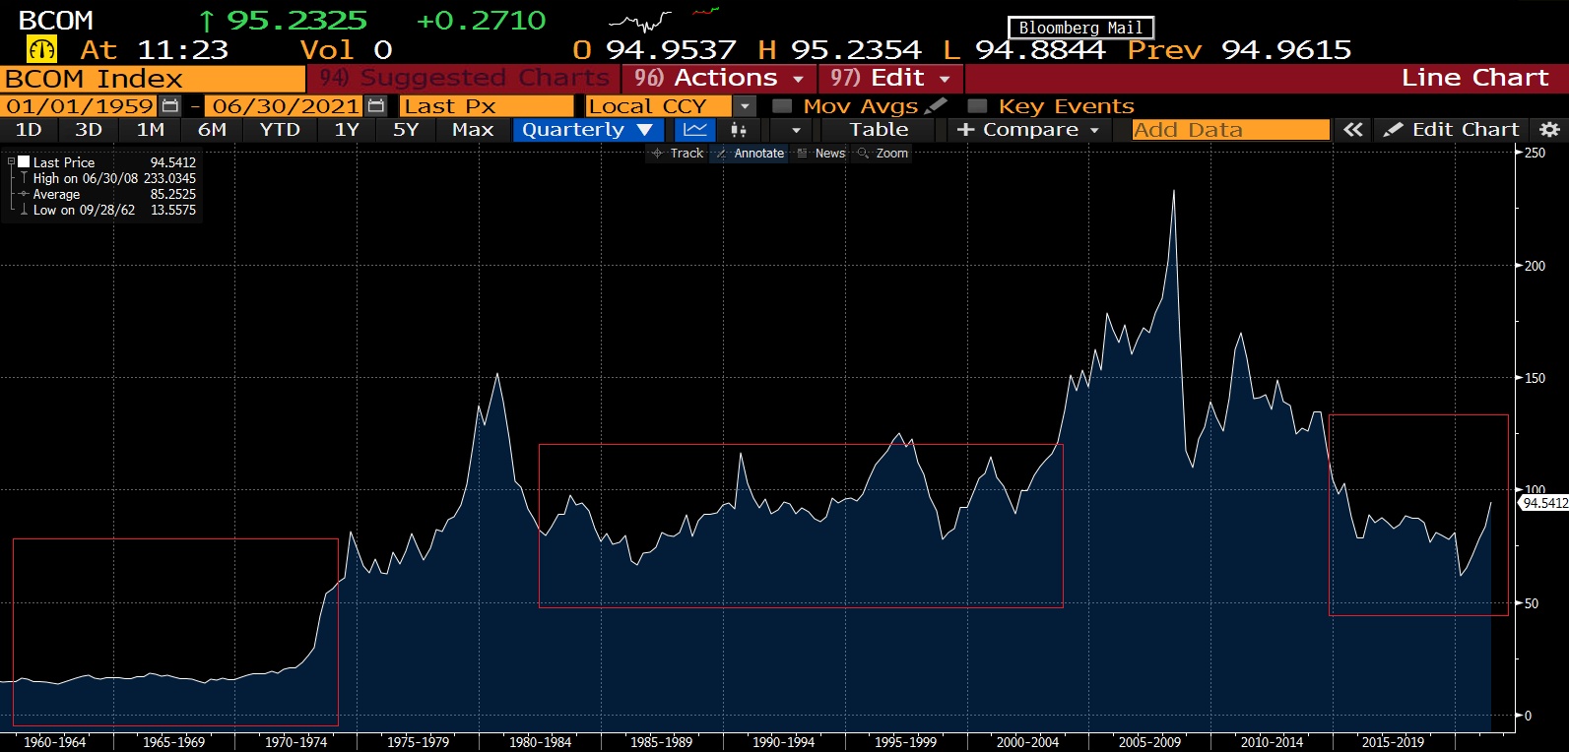Select the YTD range tab

[280, 130]
